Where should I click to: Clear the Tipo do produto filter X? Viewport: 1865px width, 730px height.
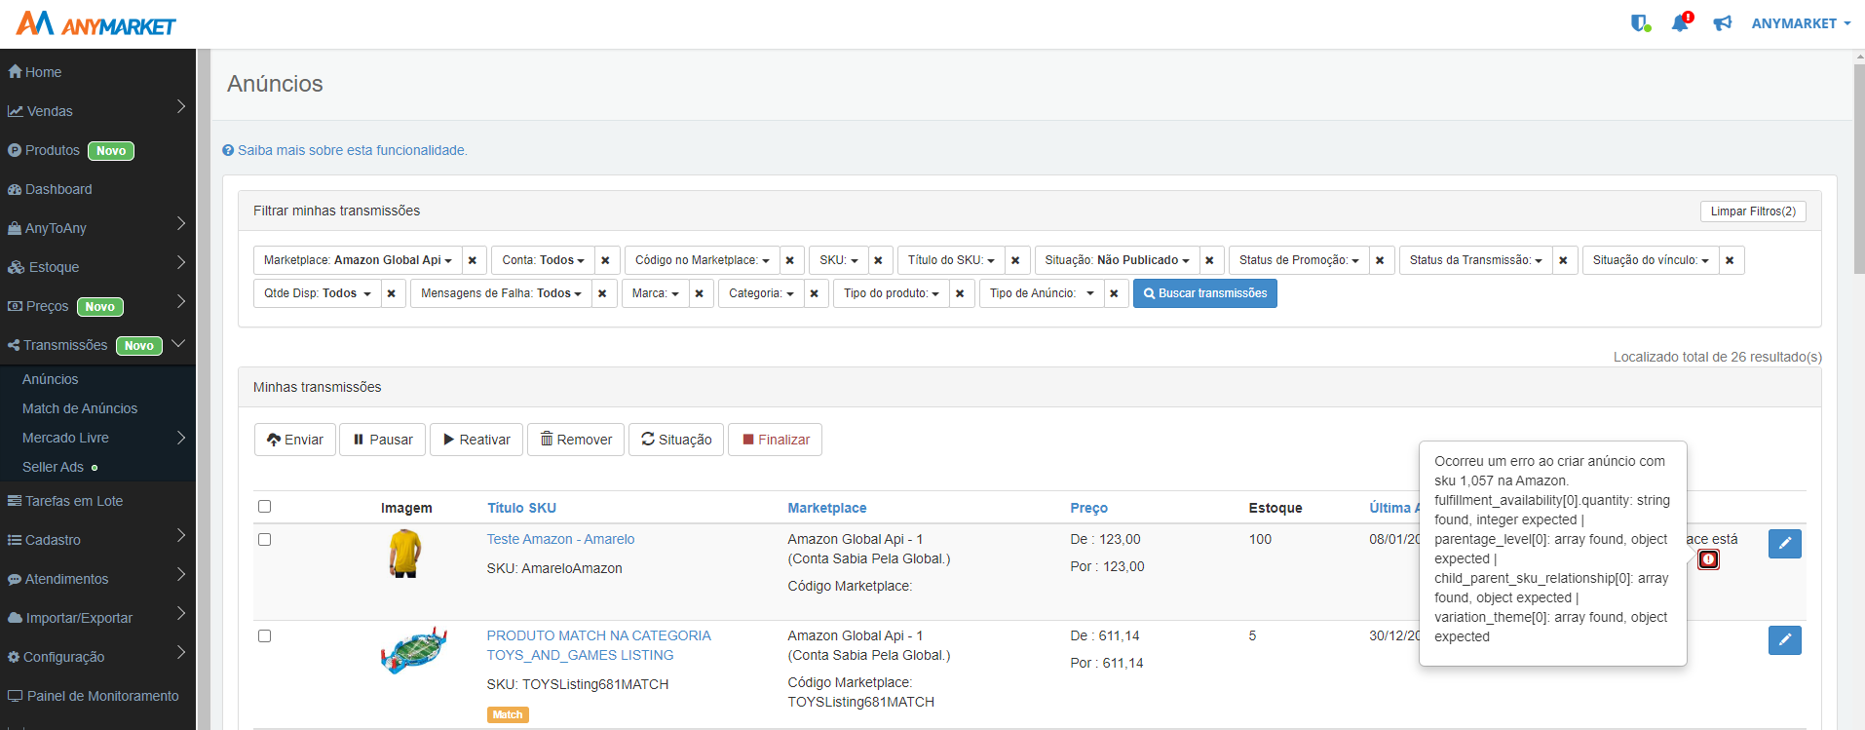(960, 293)
